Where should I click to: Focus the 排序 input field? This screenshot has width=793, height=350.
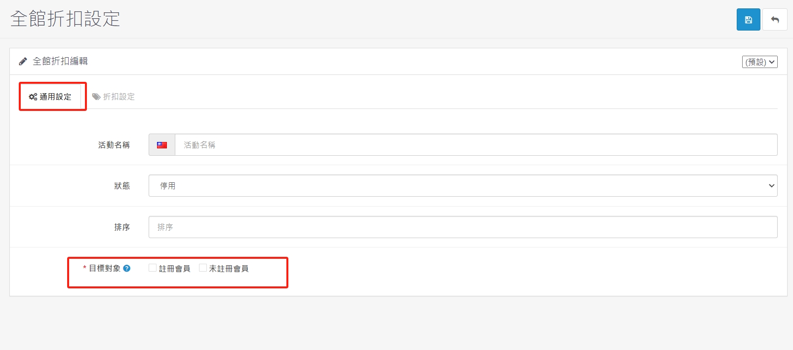pos(463,227)
